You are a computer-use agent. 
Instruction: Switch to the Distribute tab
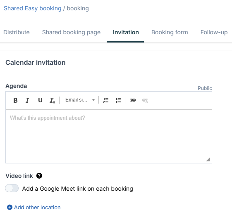(x=17, y=32)
